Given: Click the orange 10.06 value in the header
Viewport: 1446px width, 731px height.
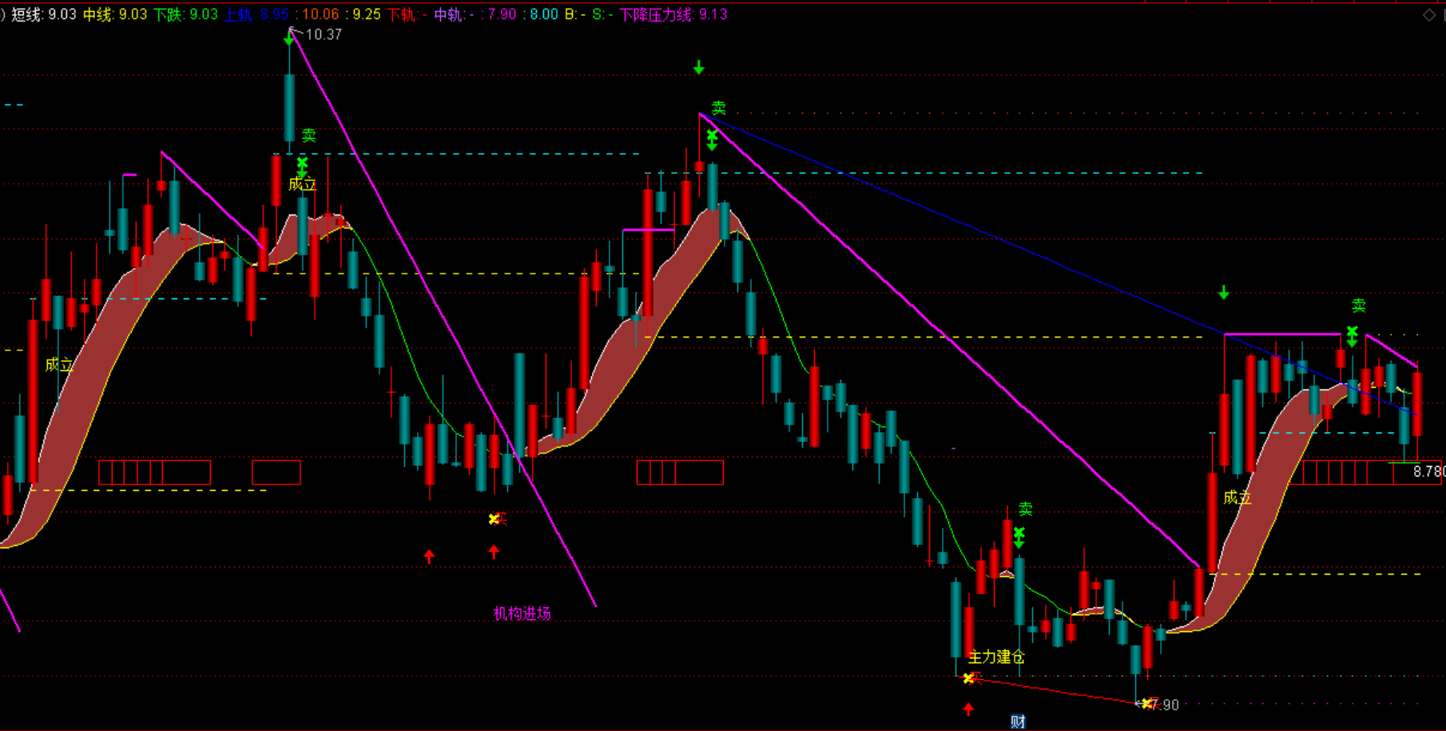Looking at the screenshot, I should click(320, 14).
